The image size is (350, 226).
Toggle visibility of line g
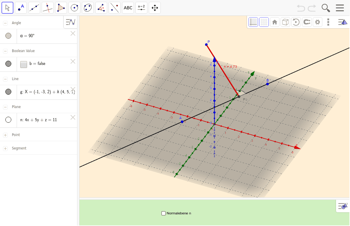coord(8,92)
